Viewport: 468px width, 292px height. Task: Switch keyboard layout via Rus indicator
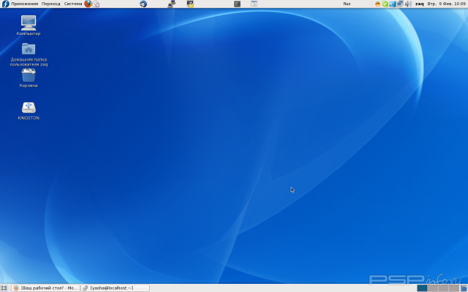(x=347, y=4)
